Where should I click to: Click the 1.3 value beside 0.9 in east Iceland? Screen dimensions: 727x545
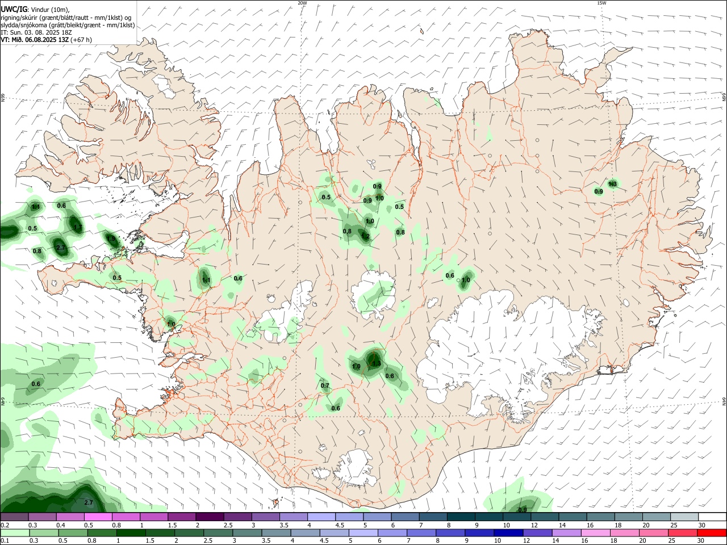click(612, 184)
